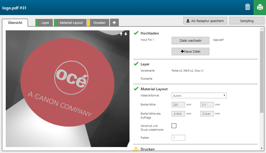Click the Auftrag width field 219.03
266x153 pixels.
(178, 114)
